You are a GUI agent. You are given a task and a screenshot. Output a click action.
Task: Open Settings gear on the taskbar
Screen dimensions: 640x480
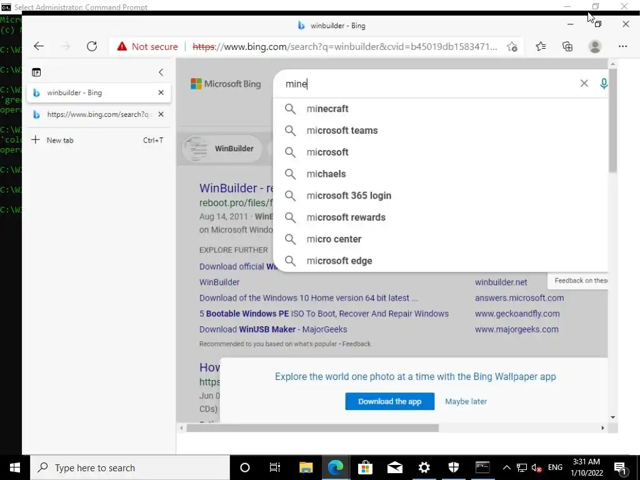pyautogui.click(x=424, y=467)
